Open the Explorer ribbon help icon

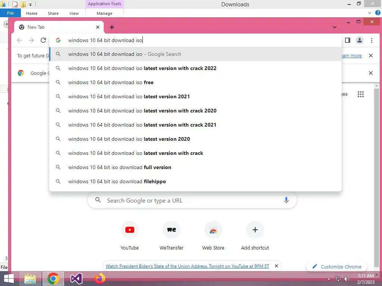click(x=378, y=13)
